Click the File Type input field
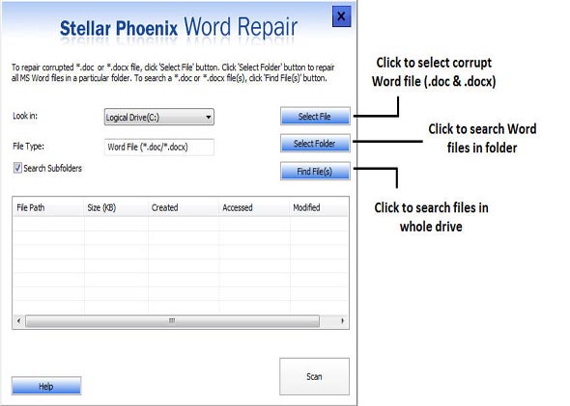The image size is (570, 406). [x=158, y=147]
